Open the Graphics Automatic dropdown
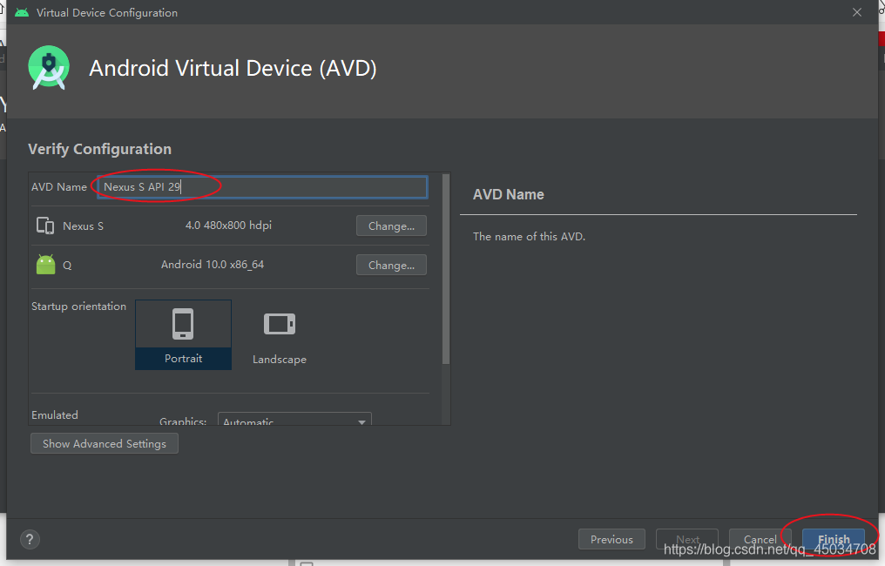This screenshot has width=885, height=566. click(294, 420)
